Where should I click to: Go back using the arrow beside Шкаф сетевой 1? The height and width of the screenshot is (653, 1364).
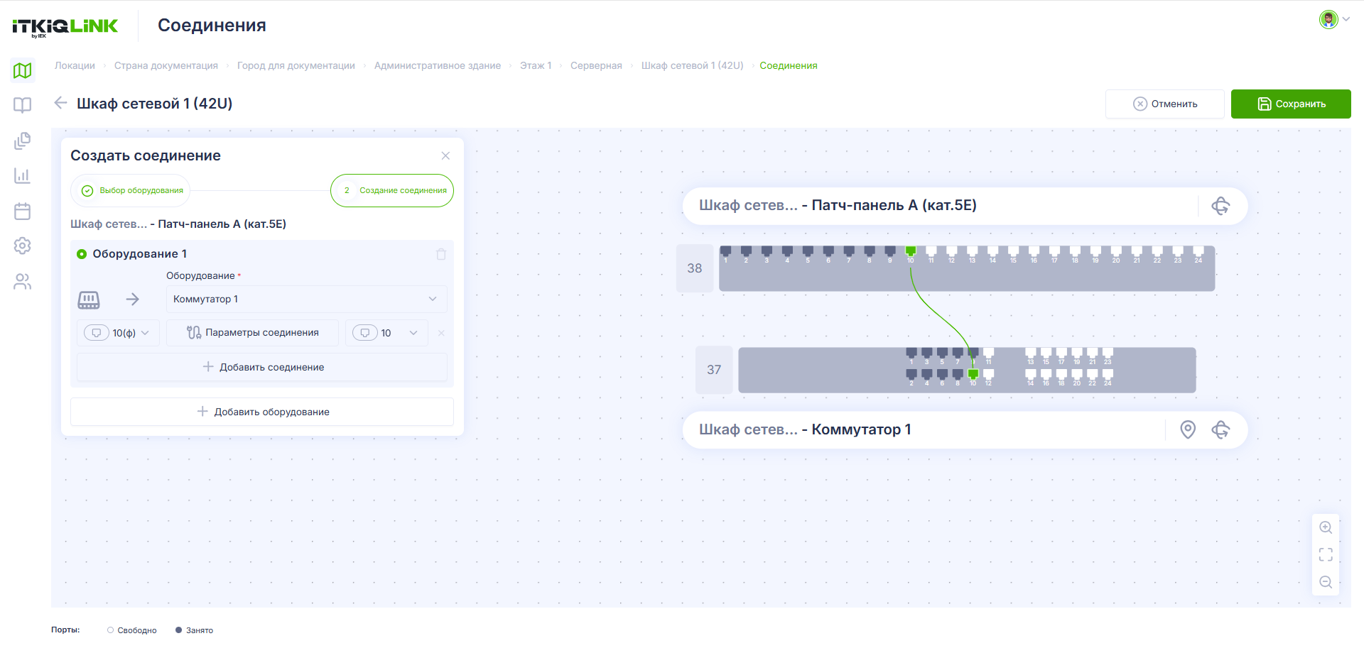[x=61, y=103]
